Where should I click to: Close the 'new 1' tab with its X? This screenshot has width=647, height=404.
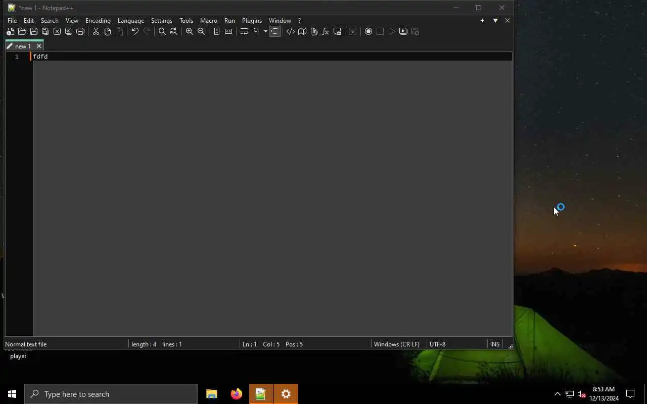pyautogui.click(x=39, y=46)
